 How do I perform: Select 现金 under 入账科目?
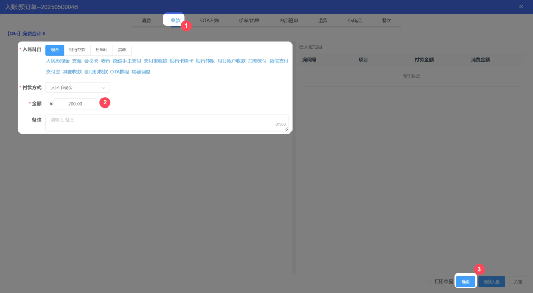point(55,50)
